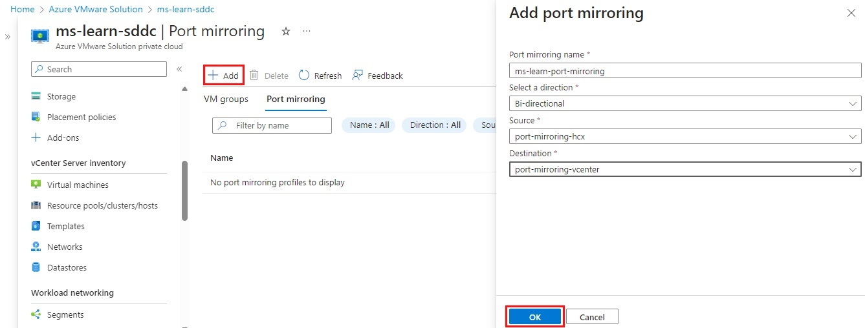
Task: Click the Datastores icon
Action: tap(36, 267)
